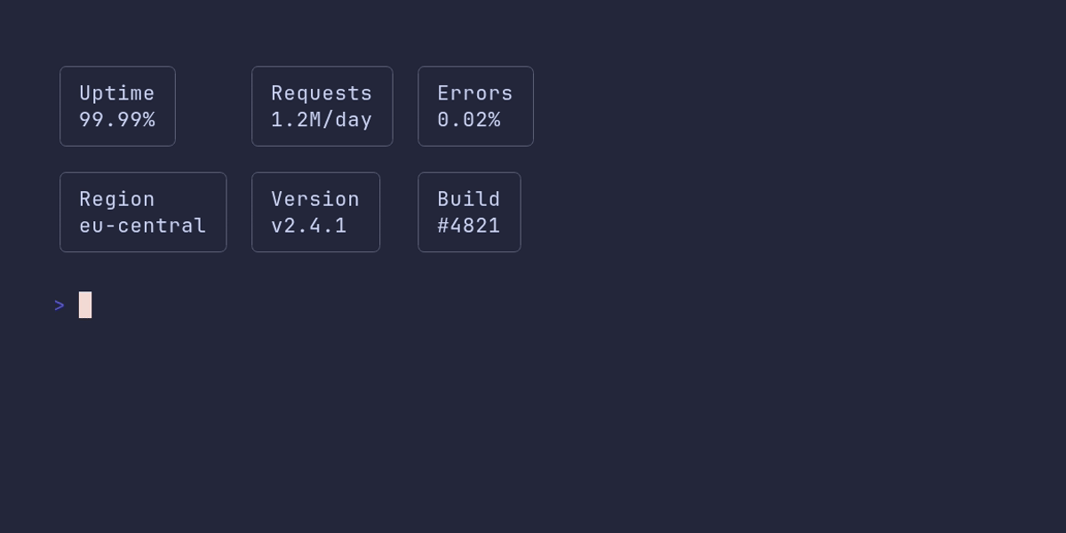The height and width of the screenshot is (533, 1066).
Task: Click the Uptime 99.99% card
Action: (117, 106)
